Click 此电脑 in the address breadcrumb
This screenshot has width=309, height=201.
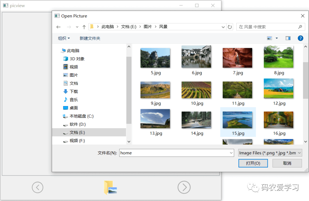[x=108, y=27]
